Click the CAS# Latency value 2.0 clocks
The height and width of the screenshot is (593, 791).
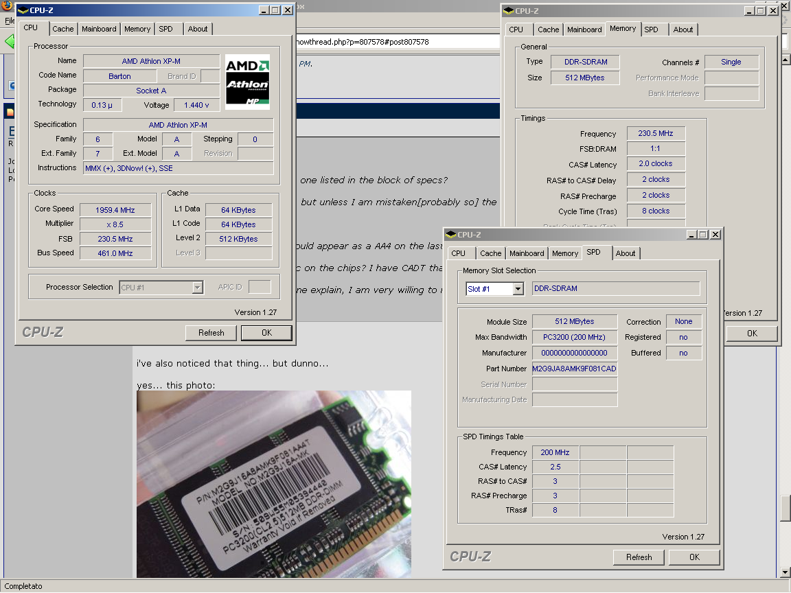point(655,164)
